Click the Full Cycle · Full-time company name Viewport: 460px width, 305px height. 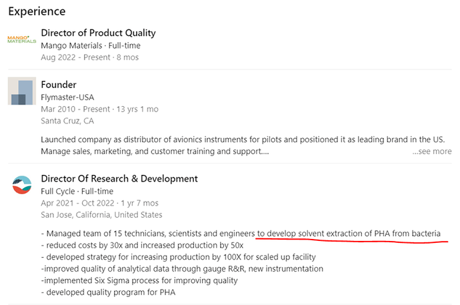pyautogui.click(x=77, y=191)
